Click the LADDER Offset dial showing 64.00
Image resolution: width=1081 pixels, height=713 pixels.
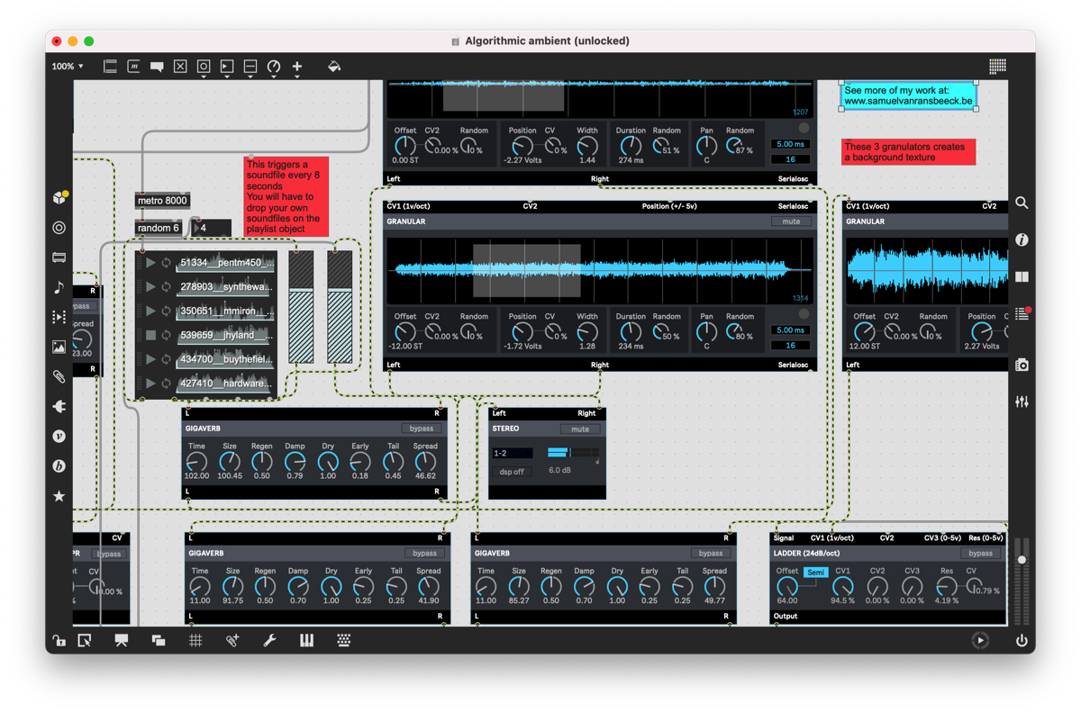click(x=787, y=587)
